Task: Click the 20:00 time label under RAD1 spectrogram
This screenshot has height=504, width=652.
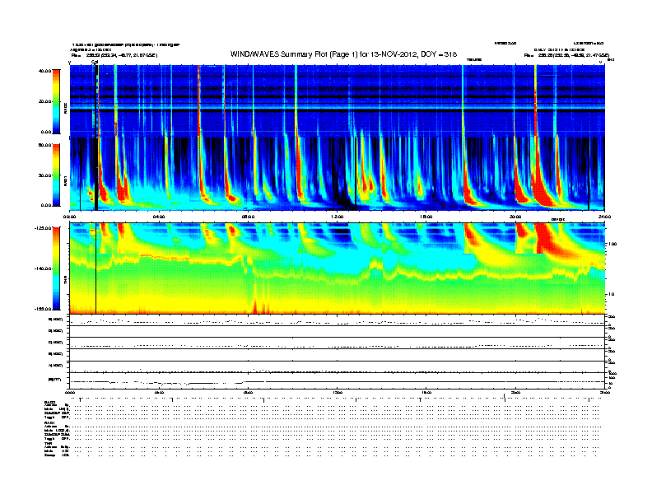Action: pos(515,217)
